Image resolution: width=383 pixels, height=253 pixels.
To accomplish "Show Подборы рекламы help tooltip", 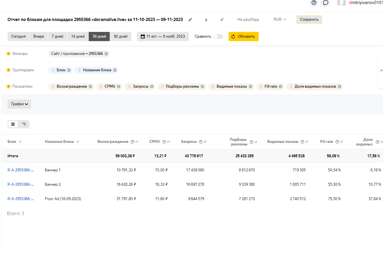I will [251, 142].
